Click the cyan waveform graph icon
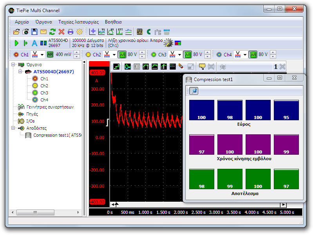Screen dimensions: 313x235 [128, 67]
